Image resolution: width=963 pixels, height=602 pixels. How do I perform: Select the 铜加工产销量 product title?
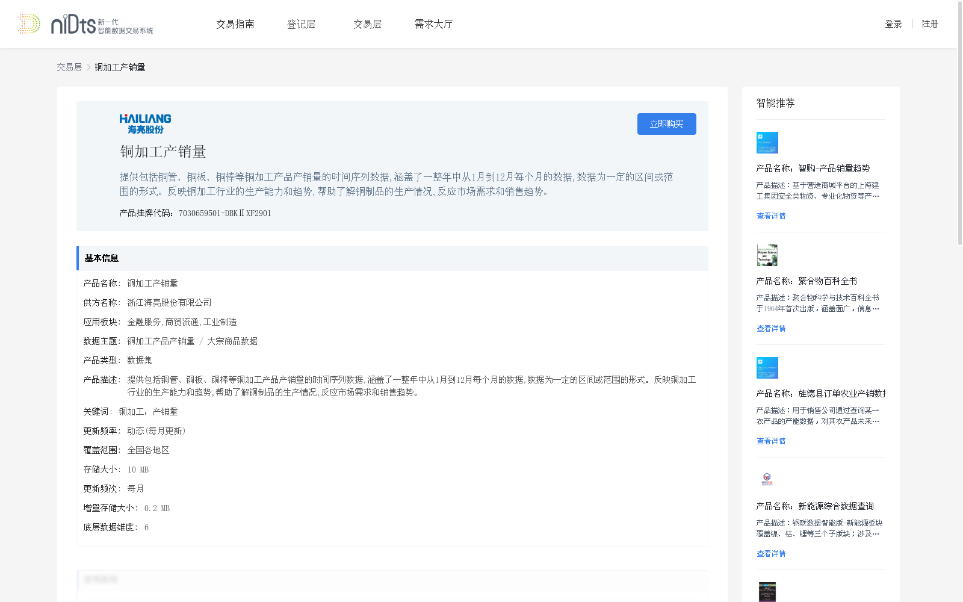[x=163, y=152]
